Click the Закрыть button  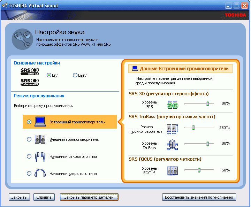coord(19,197)
